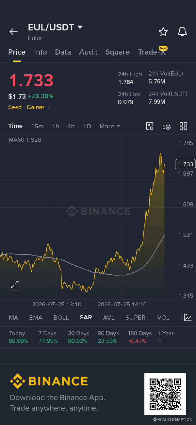Select the 4h chart interval

pyautogui.click(x=71, y=126)
